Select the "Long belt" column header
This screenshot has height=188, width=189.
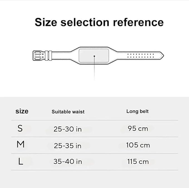(138, 111)
